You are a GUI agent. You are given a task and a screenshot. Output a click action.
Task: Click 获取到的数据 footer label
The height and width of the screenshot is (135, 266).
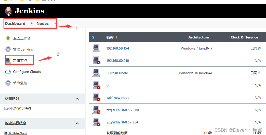click(117, 133)
